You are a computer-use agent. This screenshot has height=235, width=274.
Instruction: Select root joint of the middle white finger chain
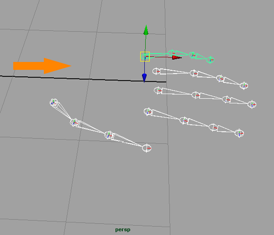pyautogui.click(x=158, y=90)
